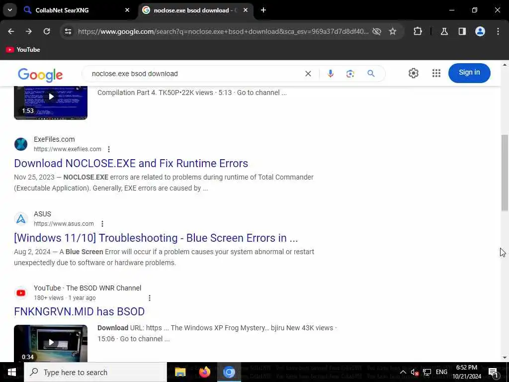Image resolution: width=509 pixels, height=382 pixels.
Task: Play the 0:34 video thumbnail
Action: (51, 343)
